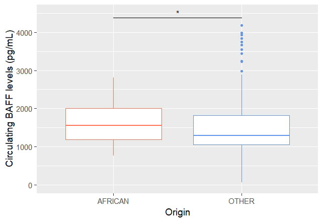Image resolution: width=323 pixels, height=222 pixels.
Task: Click the black significance bracket line
Action: 178,18
